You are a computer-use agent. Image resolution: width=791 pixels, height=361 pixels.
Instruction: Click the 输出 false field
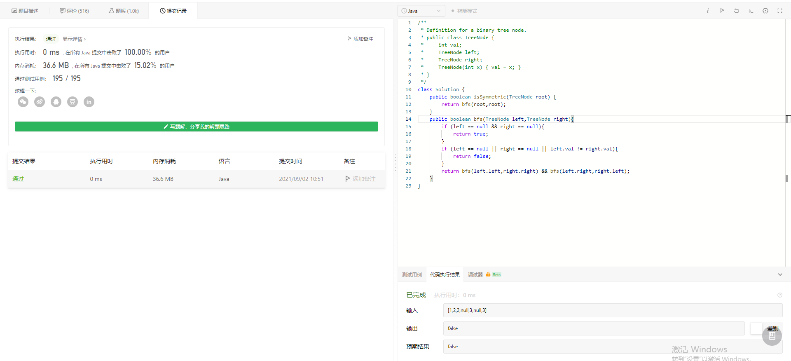coord(594,328)
